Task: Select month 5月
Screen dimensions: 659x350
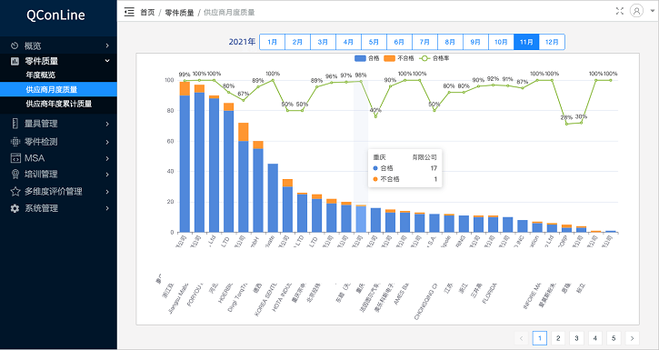Action: (374, 42)
